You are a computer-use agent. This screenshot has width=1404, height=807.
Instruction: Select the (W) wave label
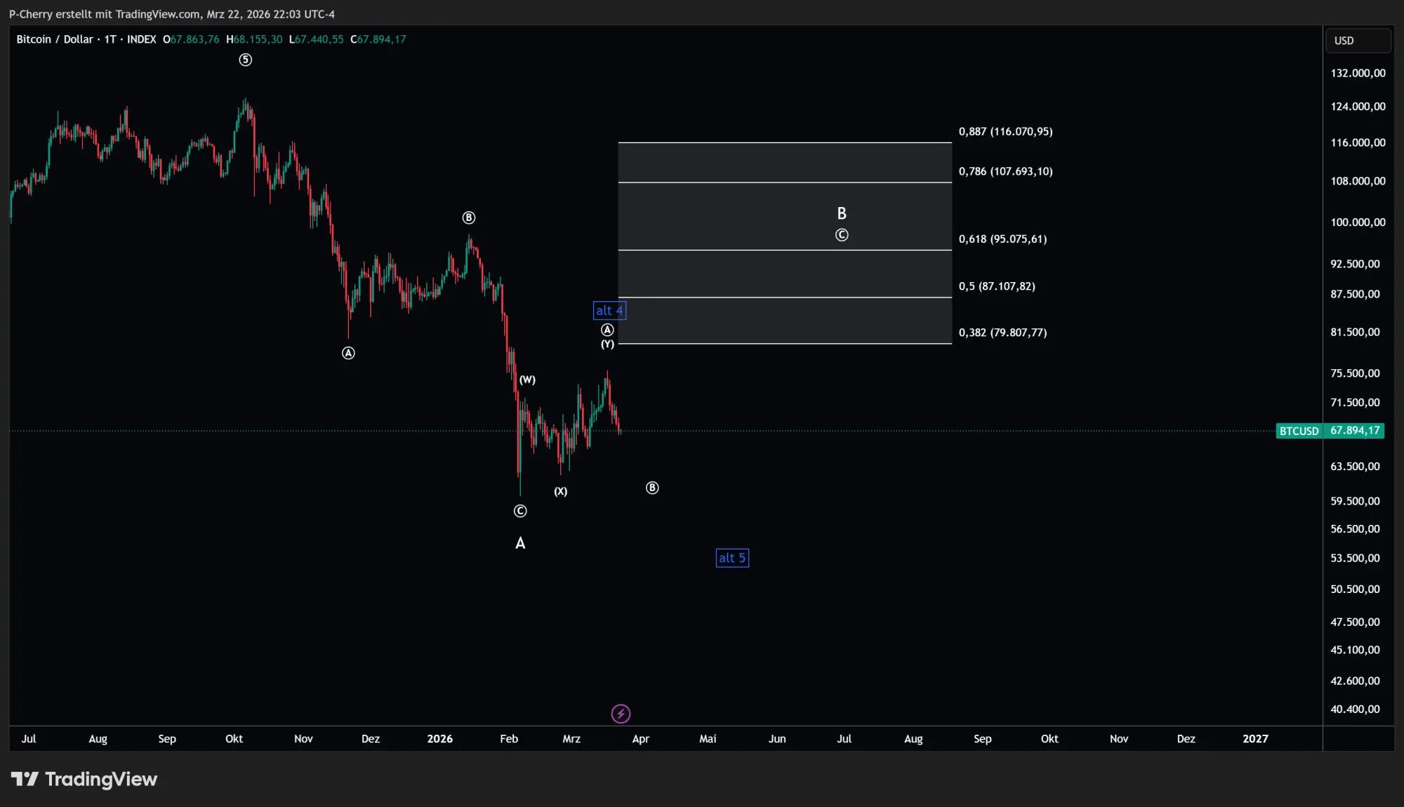click(526, 379)
